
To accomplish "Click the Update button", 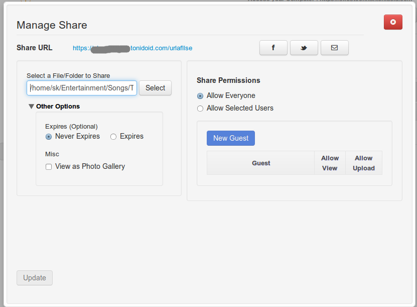I will (35, 278).
